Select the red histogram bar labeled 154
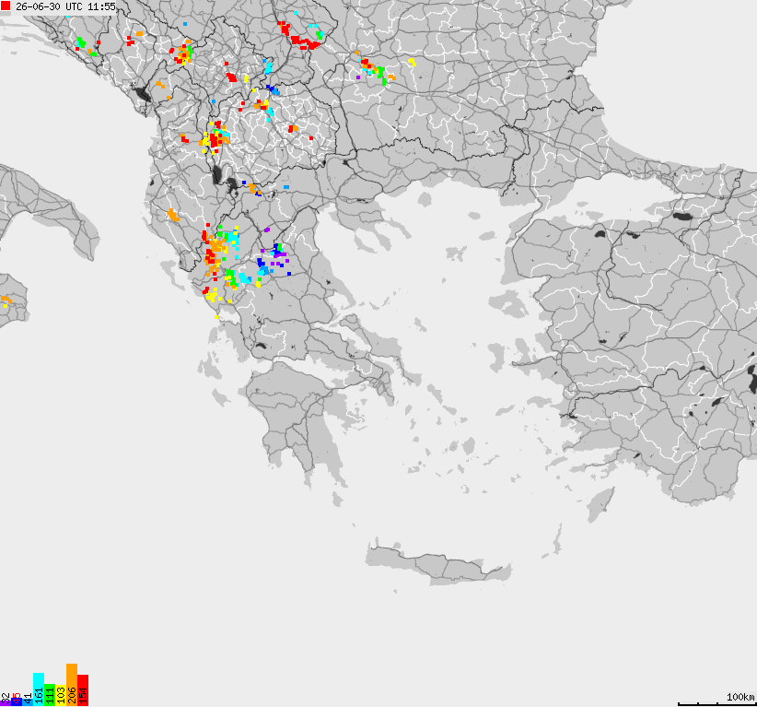Viewport: 757px width, 707px height. [x=83, y=690]
